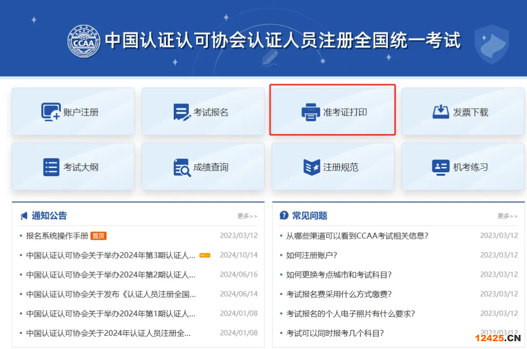Image resolution: width=527 pixels, height=349 pixels.
Task: Click the date 2024/10/14
Action: tap(239, 255)
